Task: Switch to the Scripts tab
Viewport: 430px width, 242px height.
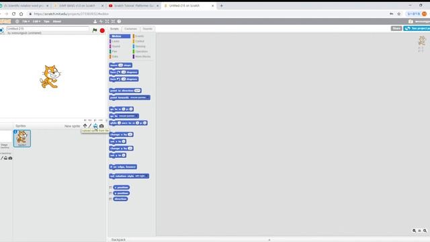Action: pyautogui.click(x=114, y=29)
